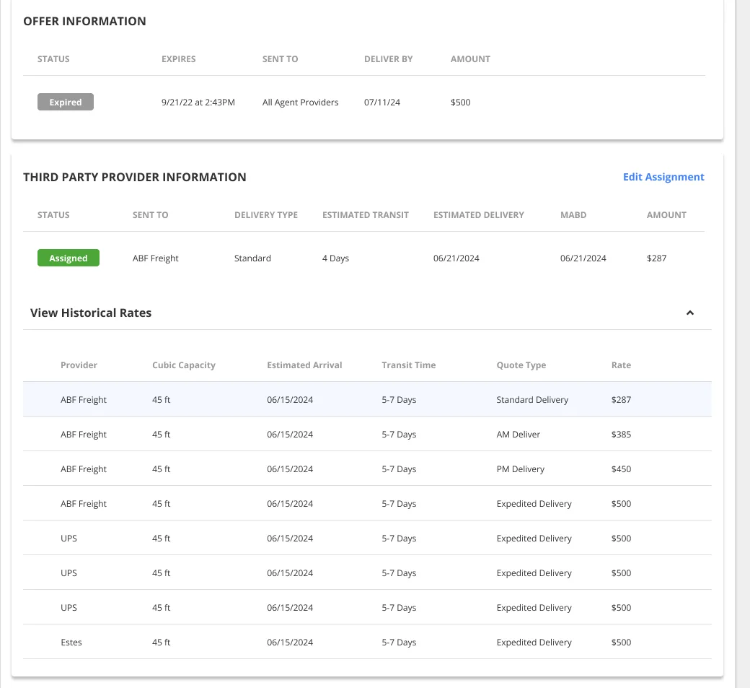Click the THIRD PARTY PROVIDER INFORMATION heading
This screenshot has width=750, height=688.
point(135,177)
